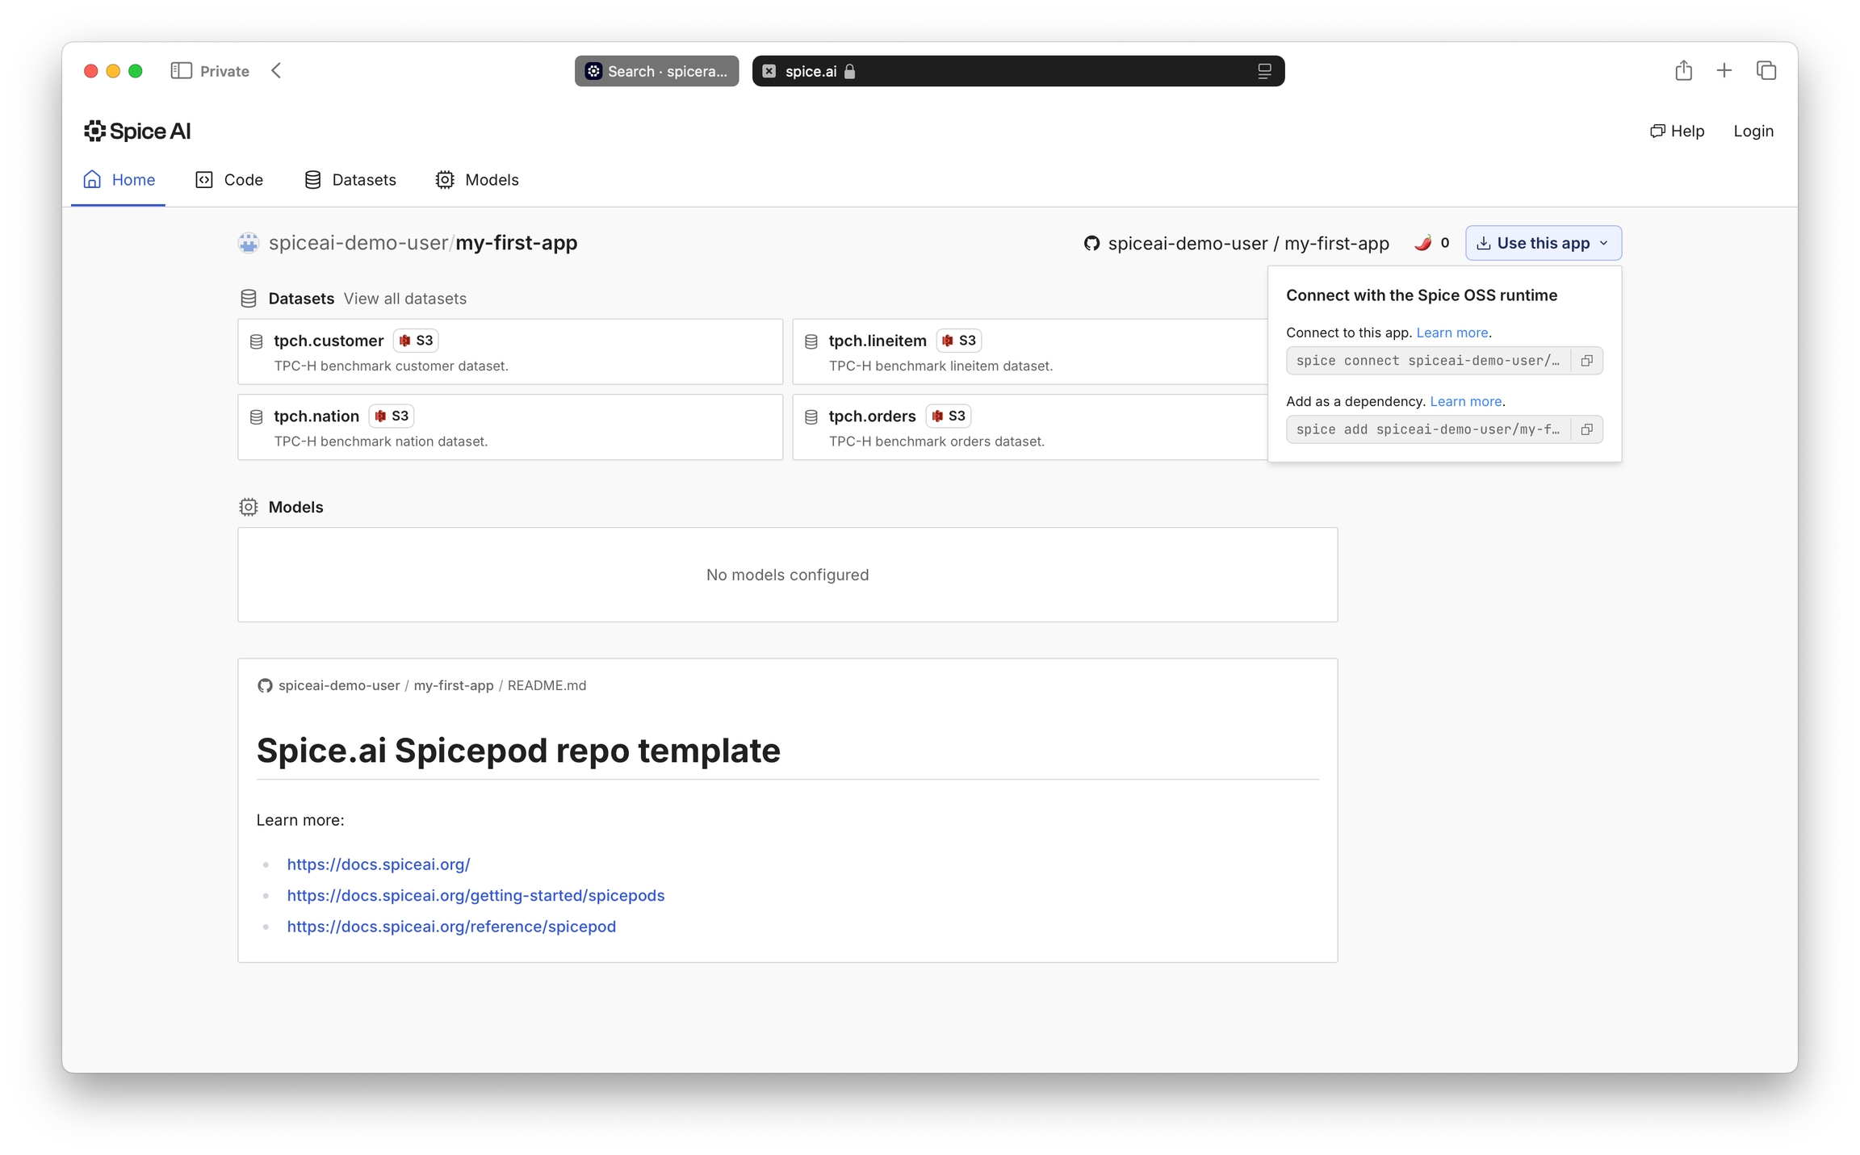
Task: Open a new tab with plus icon
Action: coord(1724,71)
